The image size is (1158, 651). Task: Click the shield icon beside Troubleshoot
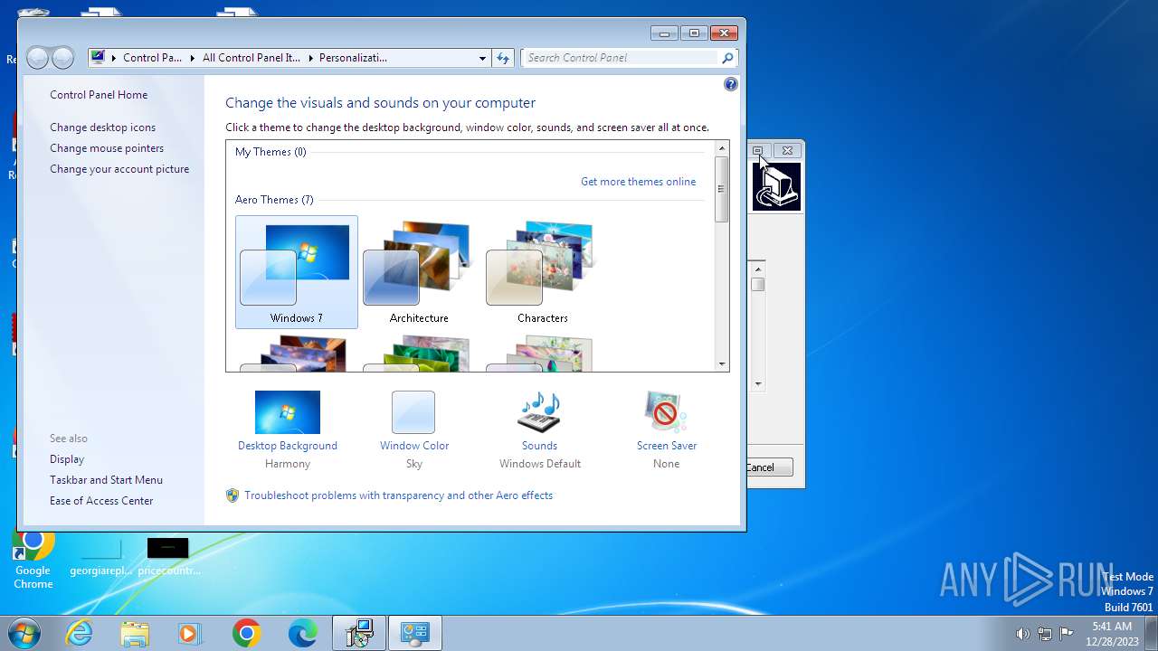pyautogui.click(x=233, y=495)
